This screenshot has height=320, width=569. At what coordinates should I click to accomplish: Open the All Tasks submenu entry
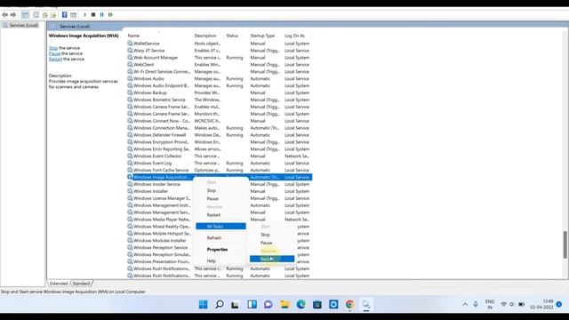coord(220,227)
